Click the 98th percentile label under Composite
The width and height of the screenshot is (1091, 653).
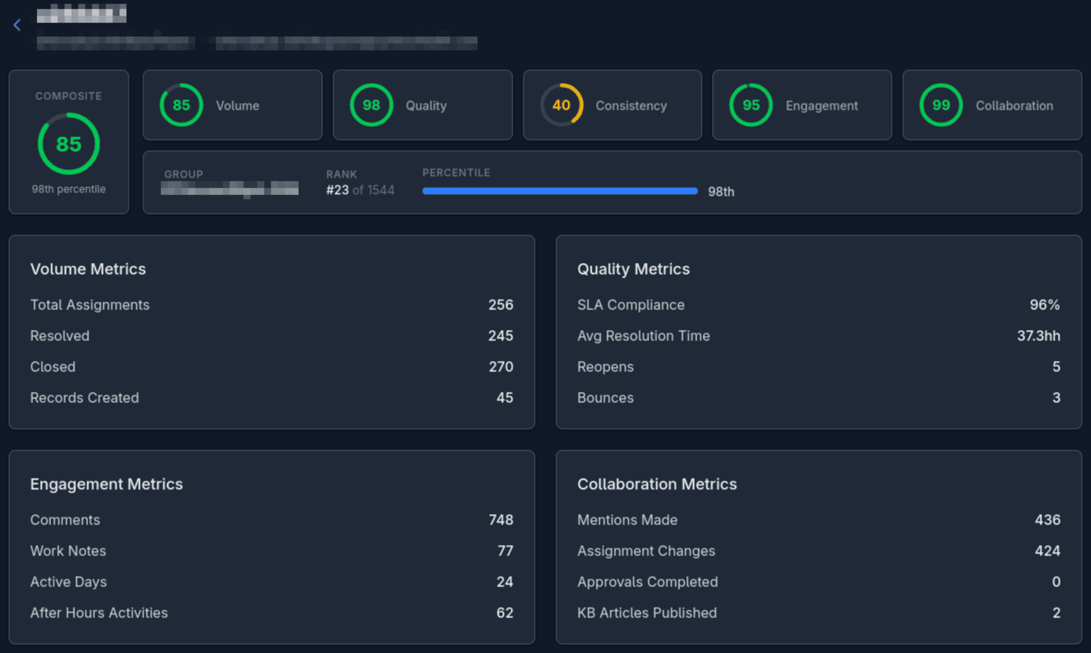68,189
